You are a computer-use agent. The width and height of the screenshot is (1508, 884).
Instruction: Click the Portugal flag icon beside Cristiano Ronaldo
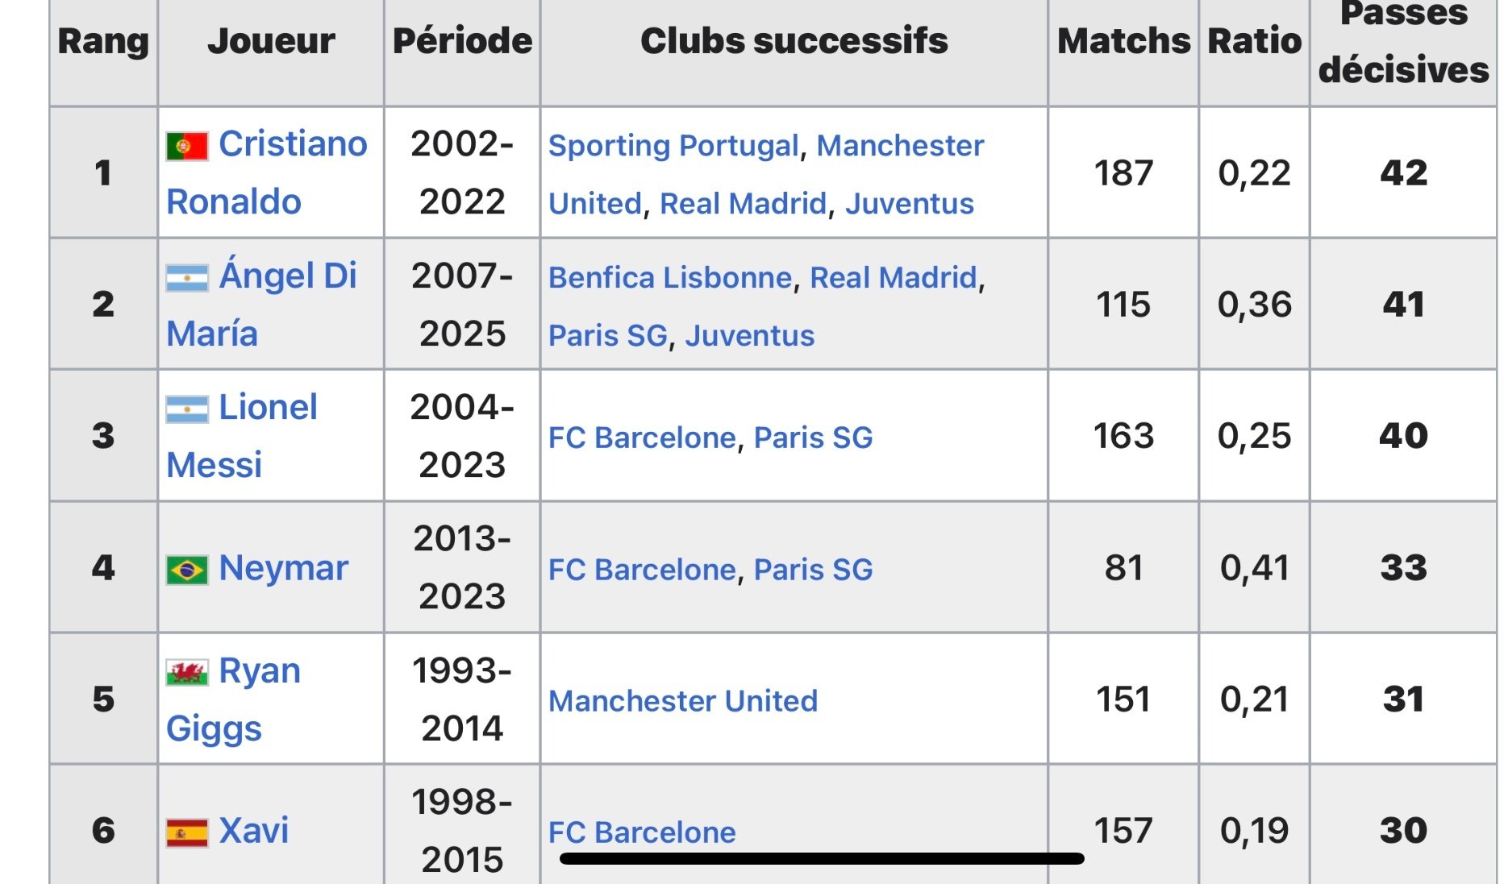pos(187,146)
